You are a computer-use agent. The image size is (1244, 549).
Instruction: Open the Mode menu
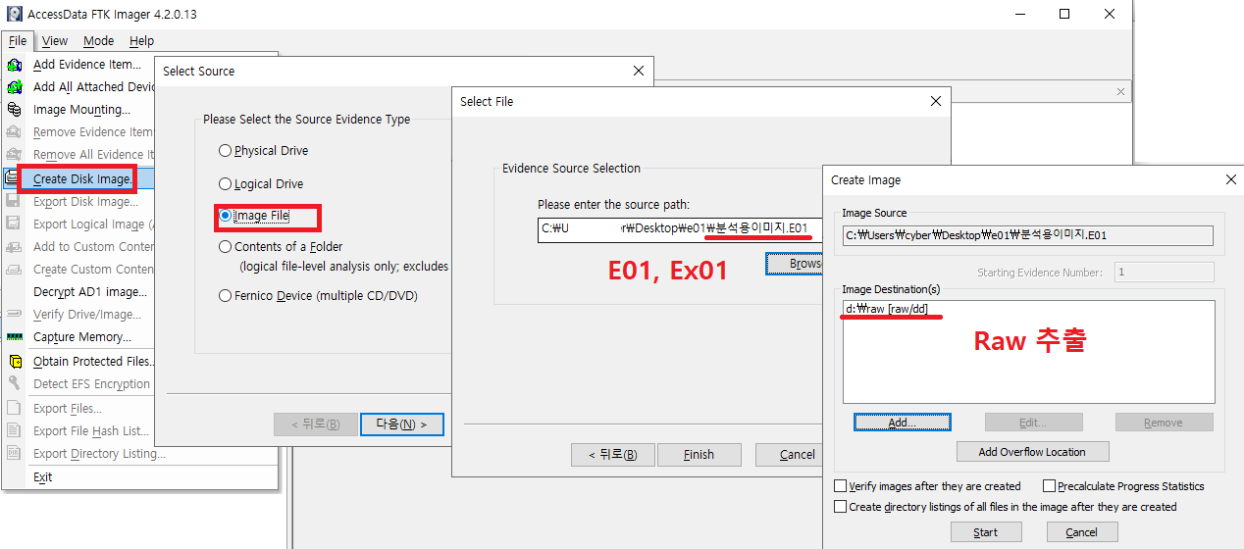click(98, 41)
